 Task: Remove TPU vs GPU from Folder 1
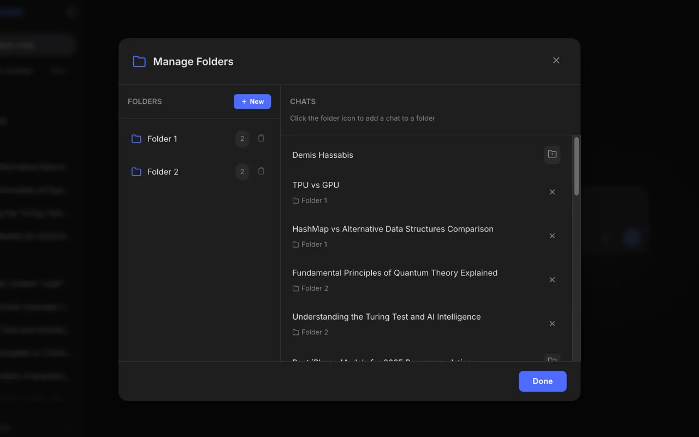point(552,192)
